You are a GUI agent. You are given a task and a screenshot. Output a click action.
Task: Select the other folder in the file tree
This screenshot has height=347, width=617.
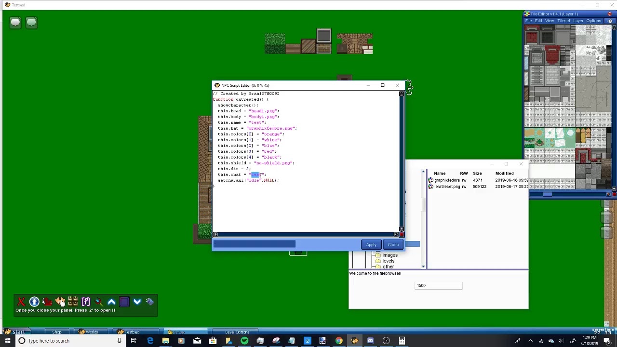[388, 267]
